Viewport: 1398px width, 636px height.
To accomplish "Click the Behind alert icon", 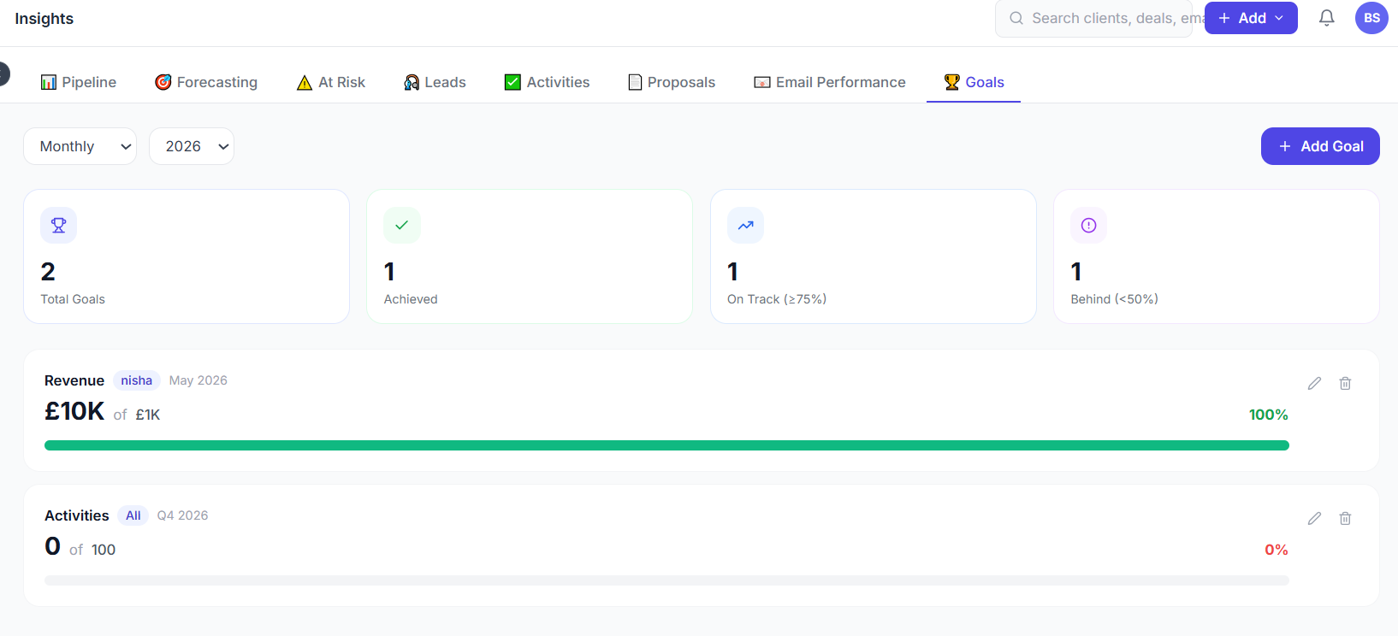I will (x=1088, y=226).
